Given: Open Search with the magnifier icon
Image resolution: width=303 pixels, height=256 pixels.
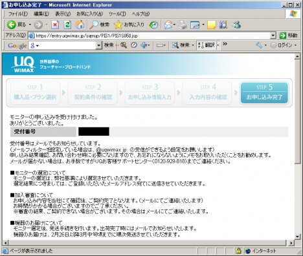Looking at the screenshot, I should point(95,25).
